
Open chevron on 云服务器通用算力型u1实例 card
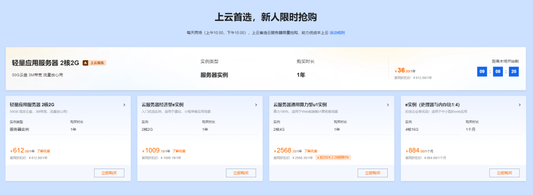point(388,105)
